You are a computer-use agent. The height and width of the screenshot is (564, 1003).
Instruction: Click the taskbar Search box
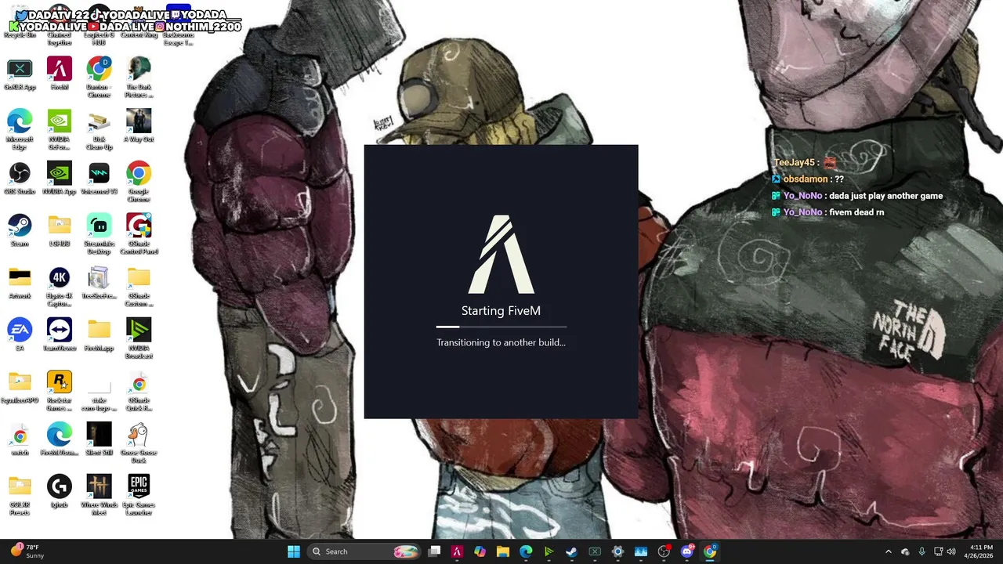pyautogui.click(x=365, y=551)
